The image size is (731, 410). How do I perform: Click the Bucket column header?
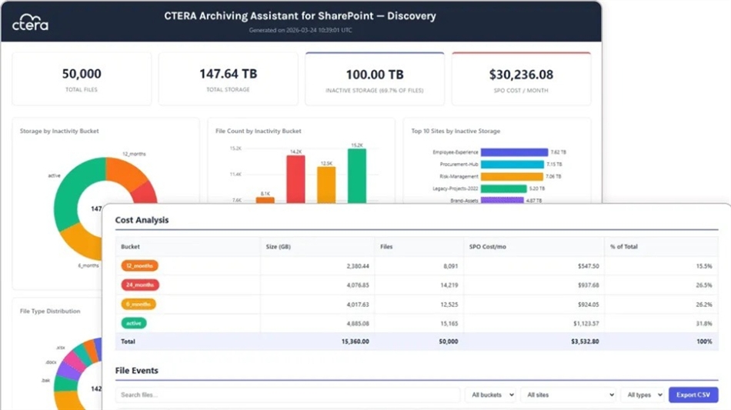pos(130,246)
